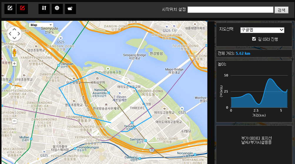Image resolution: width=295 pixels, height=164 pixels.
Task: Pan the map right with the arrow control
Action: (x=19, y=34)
